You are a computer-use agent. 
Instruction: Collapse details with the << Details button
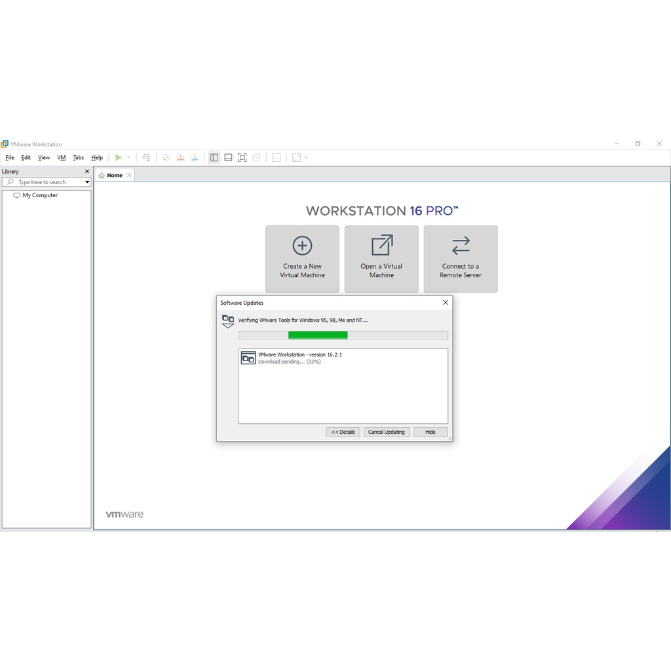(343, 432)
